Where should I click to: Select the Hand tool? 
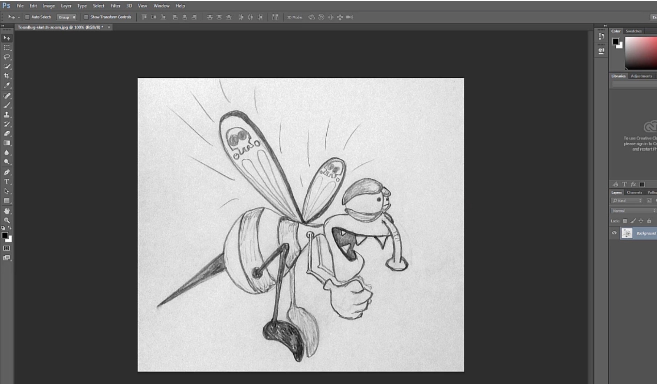pos(7,211)
